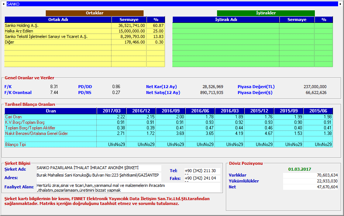
Task: Click the Net Satış(12 Ay) label
Action: [x=163, y=93]
